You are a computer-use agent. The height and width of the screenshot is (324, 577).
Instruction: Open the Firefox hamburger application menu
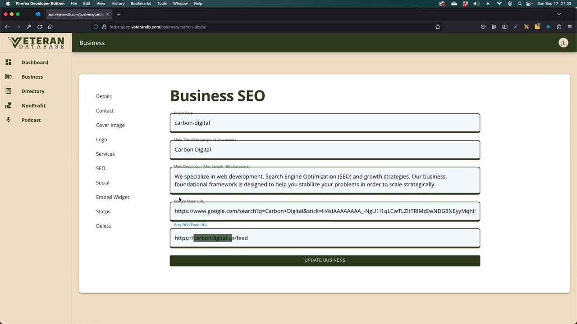coord(570,27)
